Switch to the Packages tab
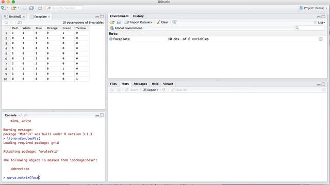The image size is (330, 185). pos(140,84)
